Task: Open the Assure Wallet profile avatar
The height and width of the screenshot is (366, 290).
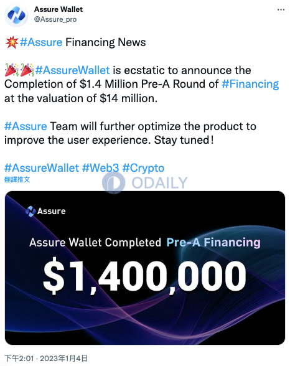Action: pos(16,15)
